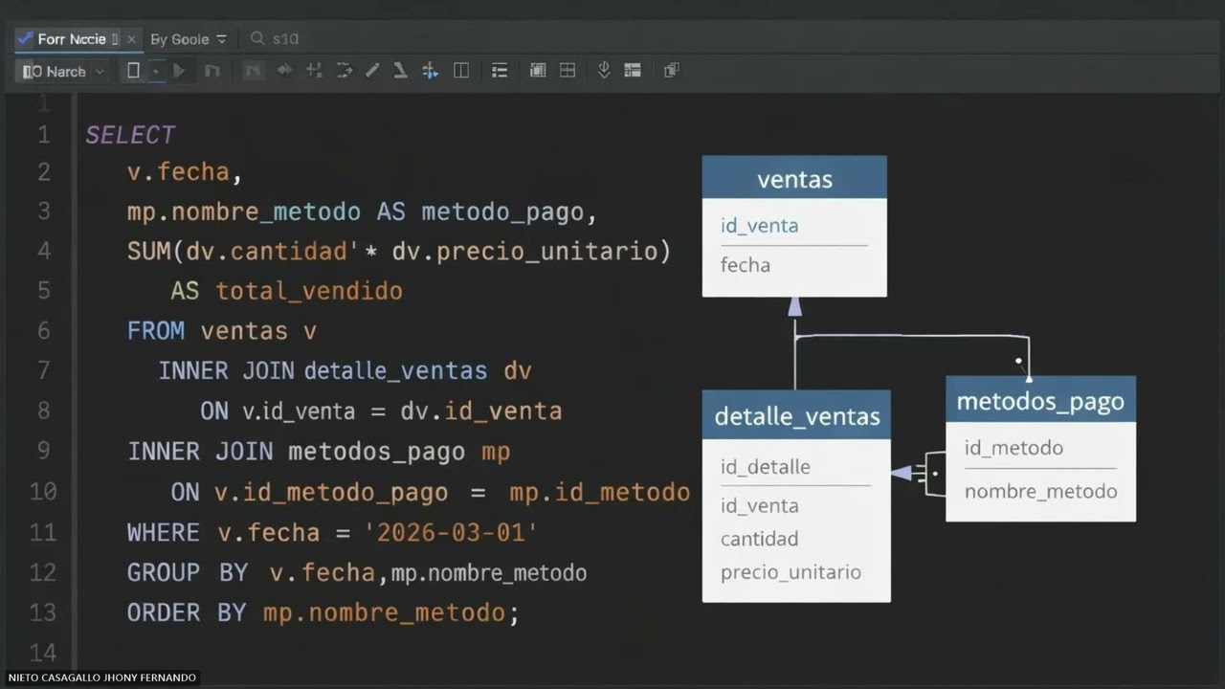Click line number 13 in the gutter
Image resolution: width=1225 pixels, height=689 pixels.
point(43,612)
